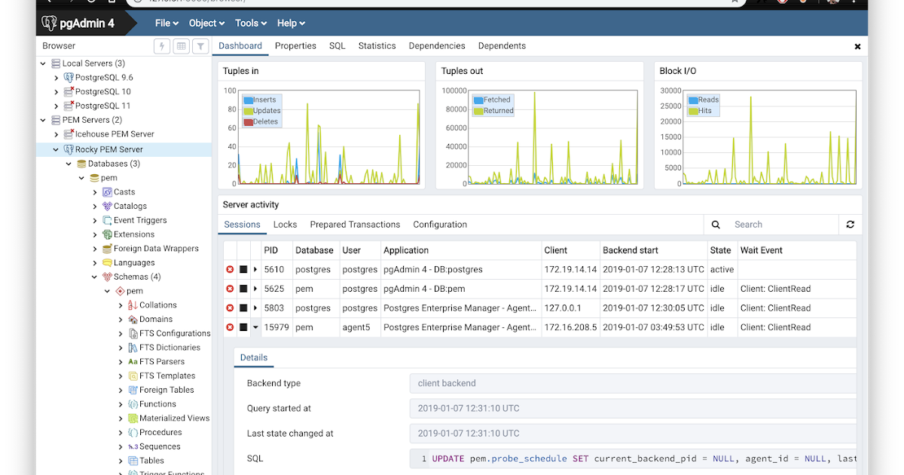Sort sessions by Backend start header
904x475 pixels.
652,250
